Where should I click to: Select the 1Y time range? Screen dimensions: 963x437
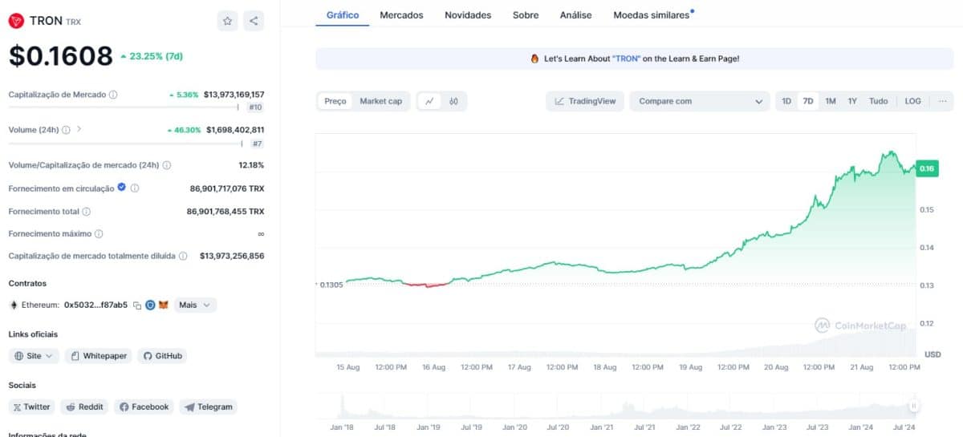[852, 101]
